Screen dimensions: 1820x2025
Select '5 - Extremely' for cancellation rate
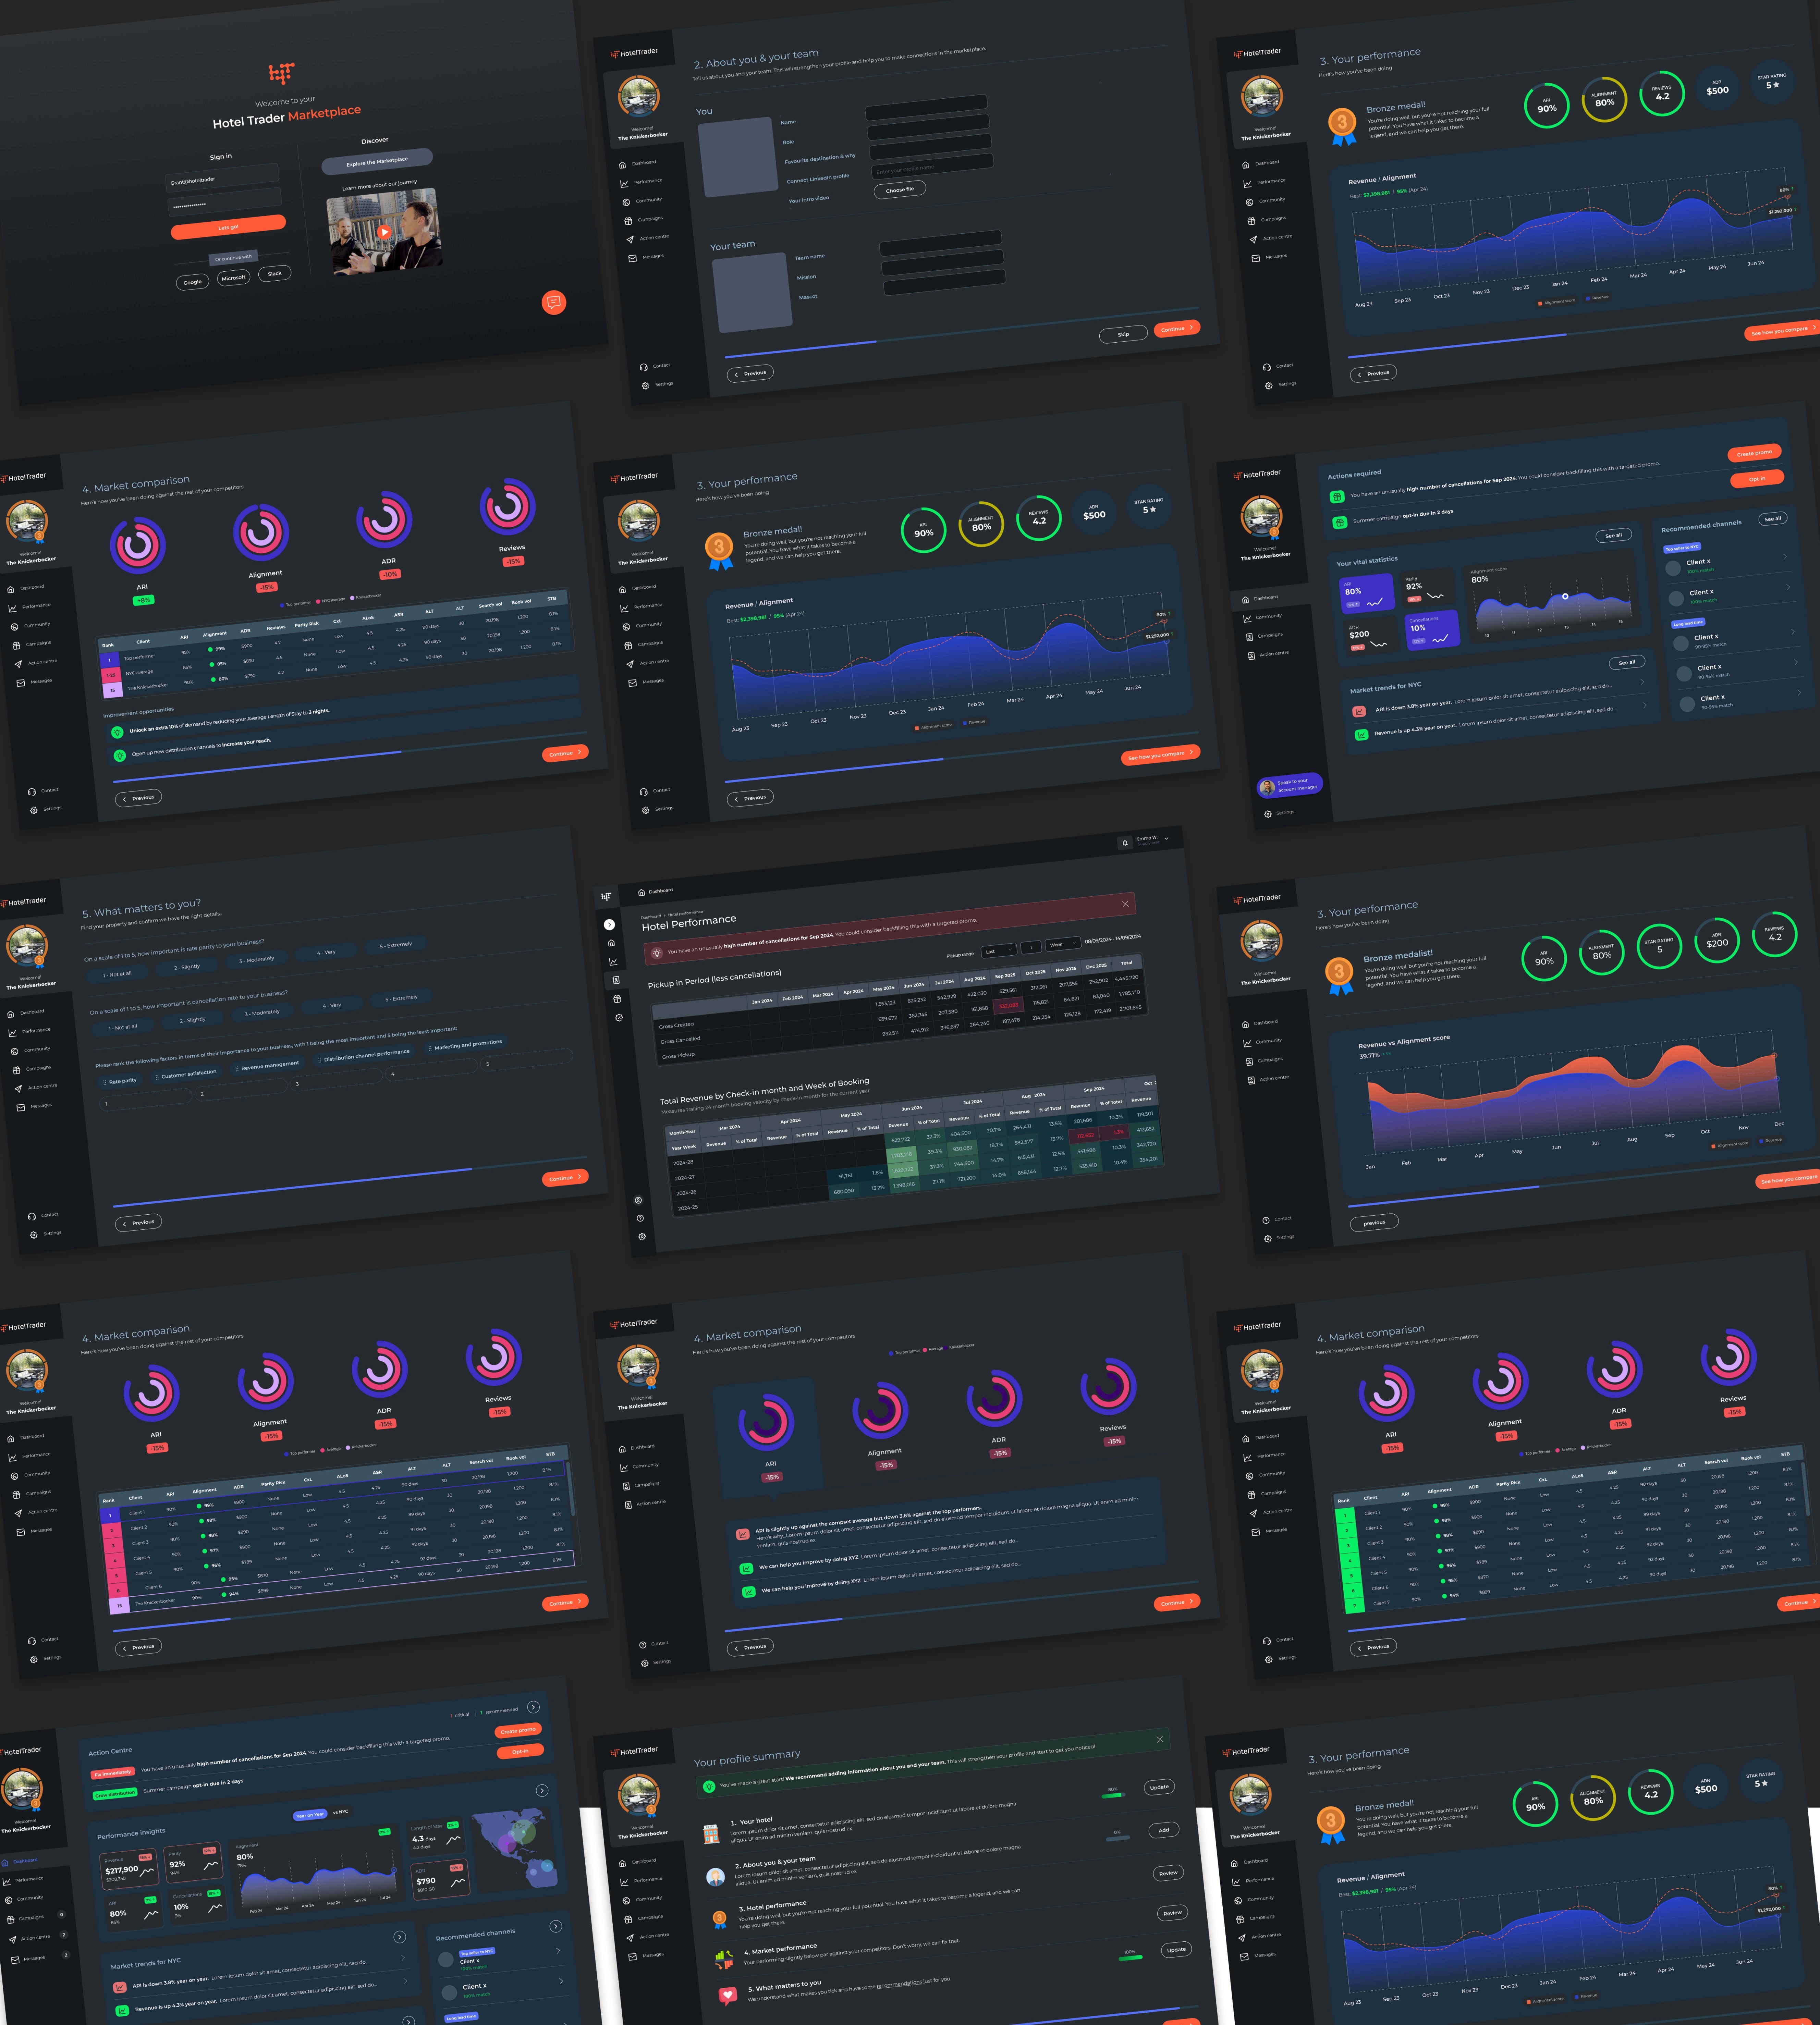coord(402,998)
